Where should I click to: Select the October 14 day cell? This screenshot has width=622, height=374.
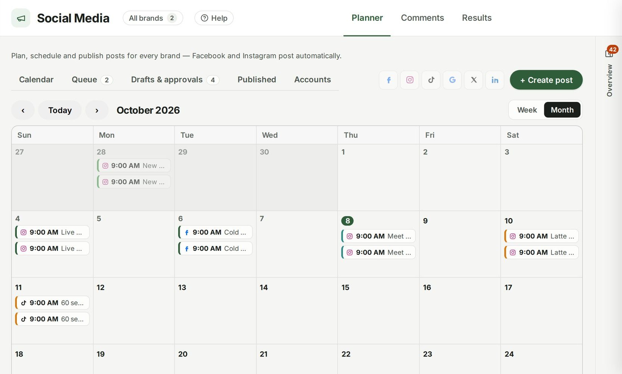coord(297,311)
